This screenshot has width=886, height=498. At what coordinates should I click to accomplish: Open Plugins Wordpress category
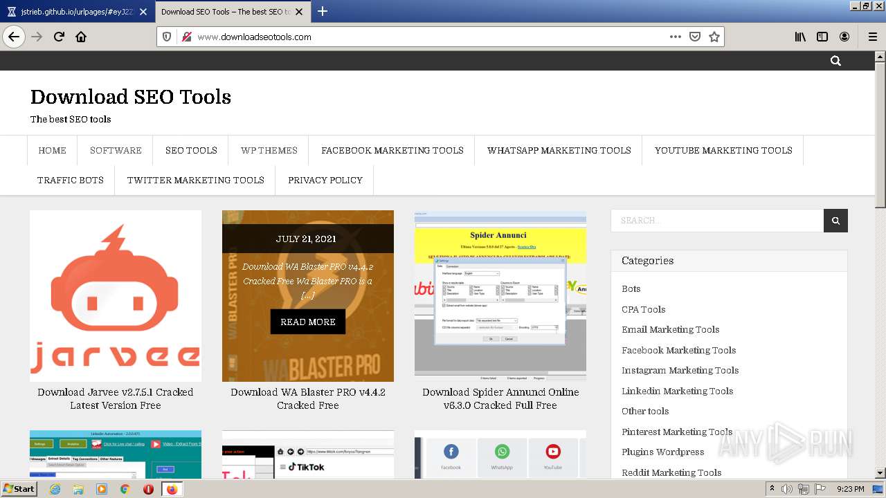[x=663, y=452]
